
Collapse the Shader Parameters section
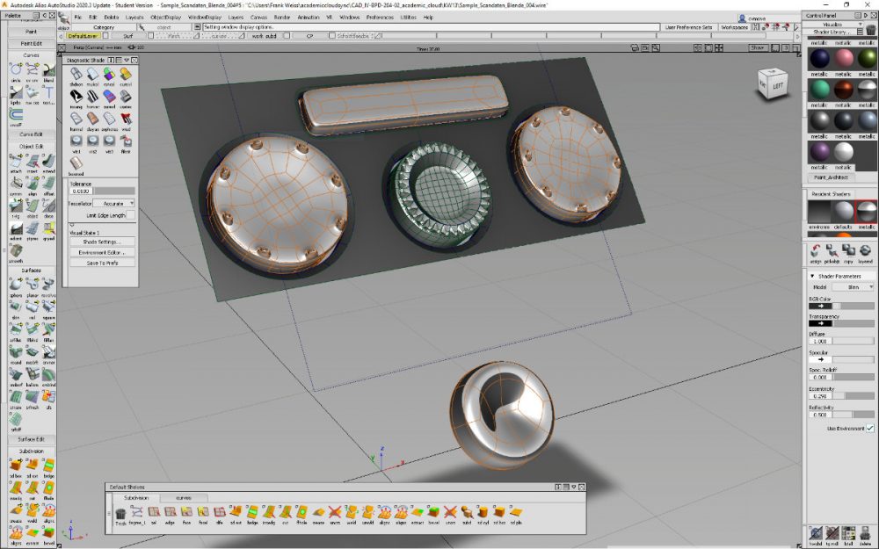pos(812,277)
